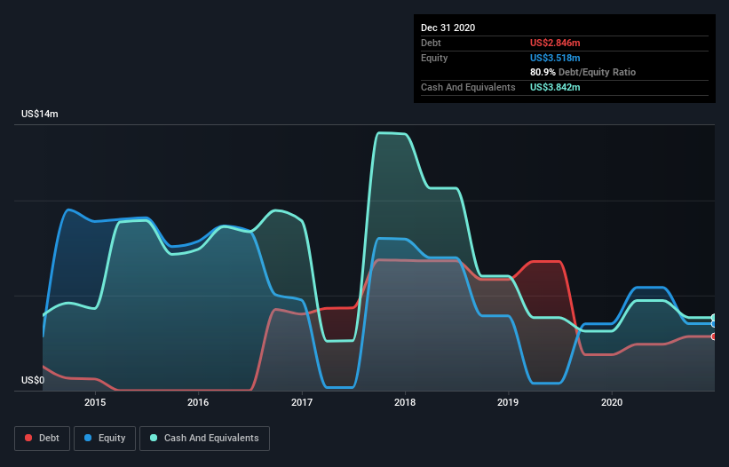Viewport: 729px width, 467px height.
Task: Click the Debt label in tooltip
Action: point(431,43)
